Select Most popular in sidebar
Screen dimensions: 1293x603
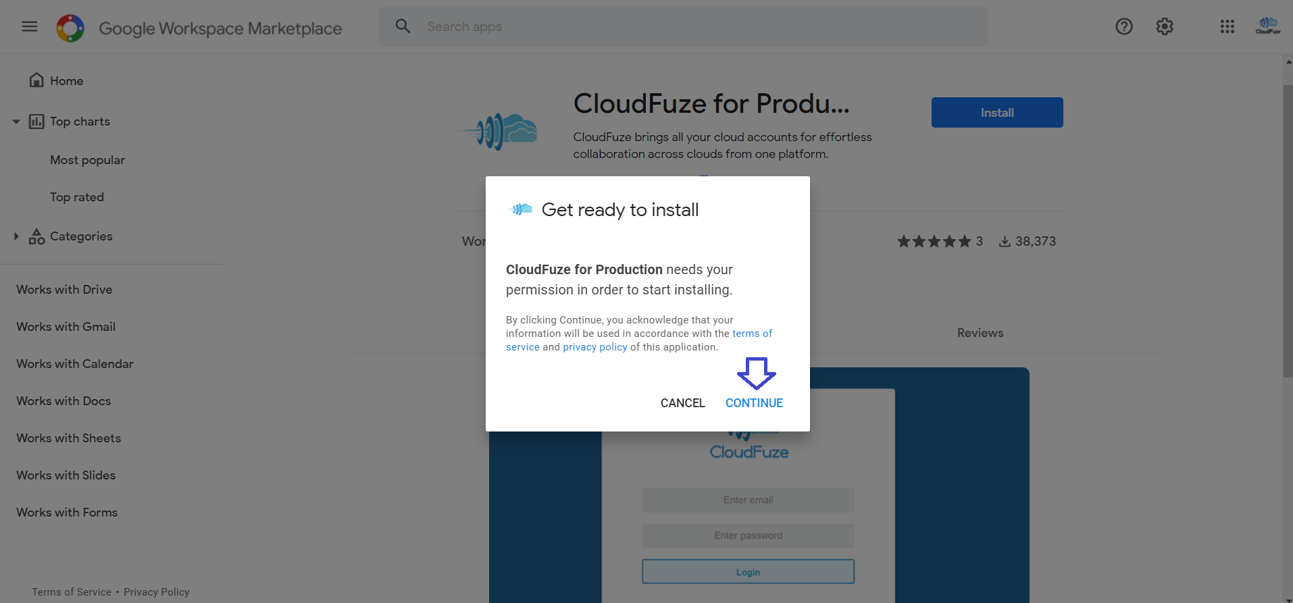(88, 160)
